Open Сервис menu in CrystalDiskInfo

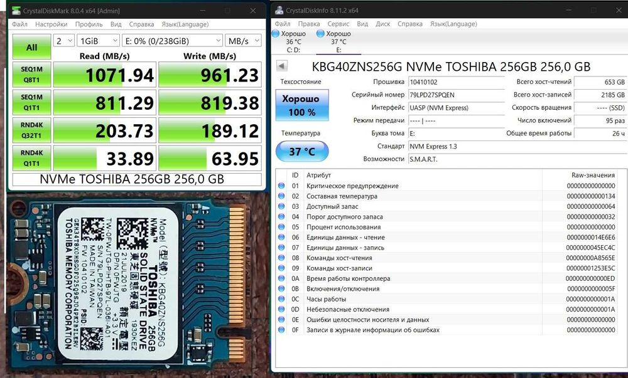click(338, 24)
